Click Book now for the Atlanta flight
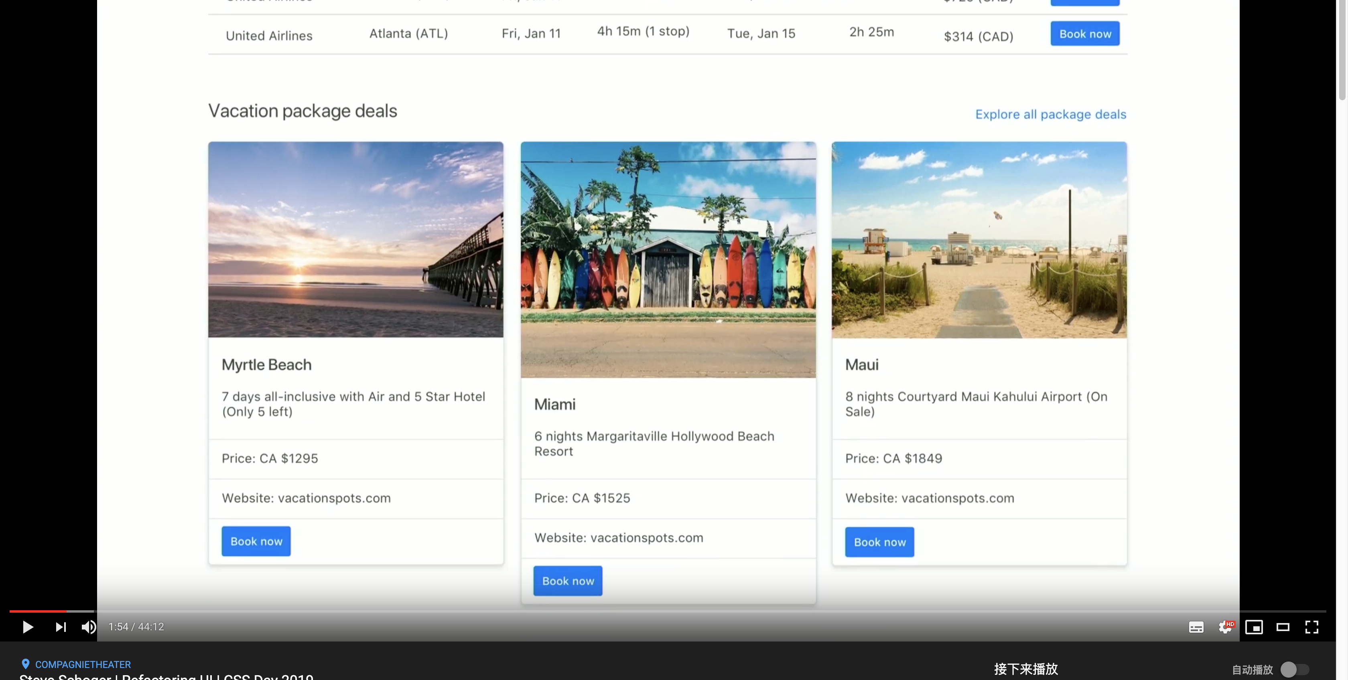Viewport: 1348px width, 680px height. click(x=1085, y=33)
